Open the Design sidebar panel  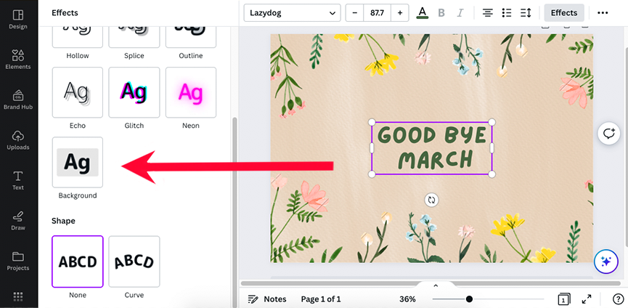18,20
